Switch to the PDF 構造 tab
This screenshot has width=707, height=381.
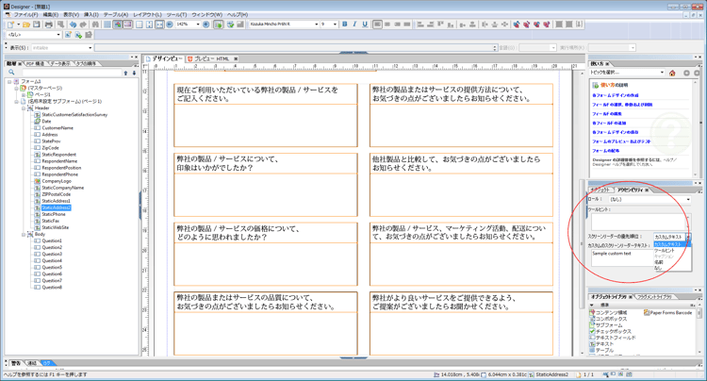35,64
